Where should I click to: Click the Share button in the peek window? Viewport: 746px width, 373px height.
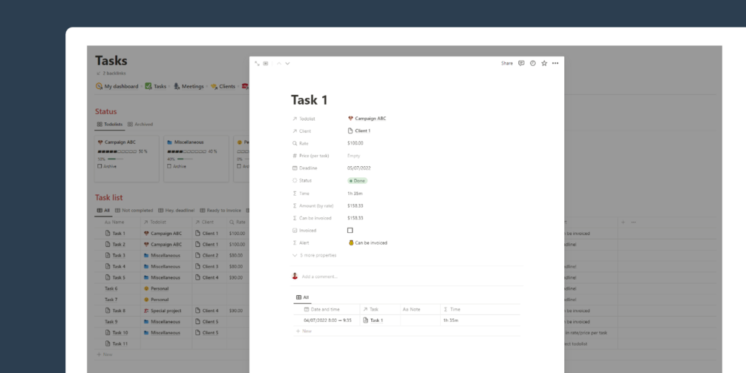(507, 63)
